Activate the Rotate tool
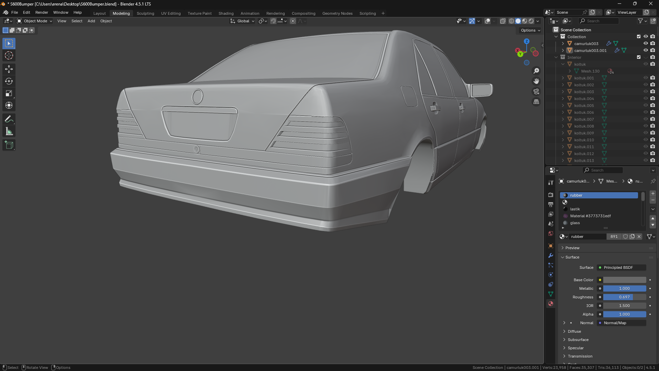The height and width of the screenshot is (371, 659). 9,81
